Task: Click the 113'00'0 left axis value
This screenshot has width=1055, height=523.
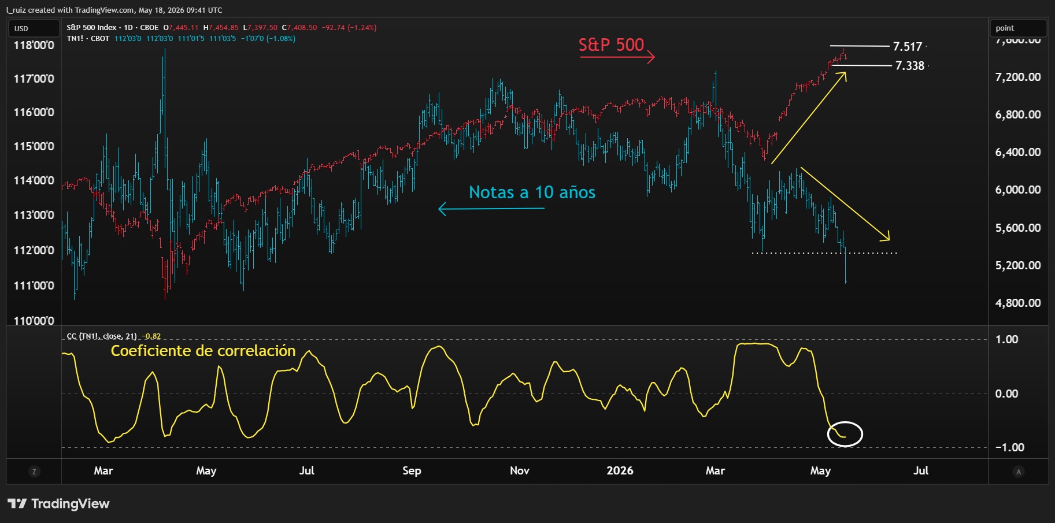Action: (34, 215)
